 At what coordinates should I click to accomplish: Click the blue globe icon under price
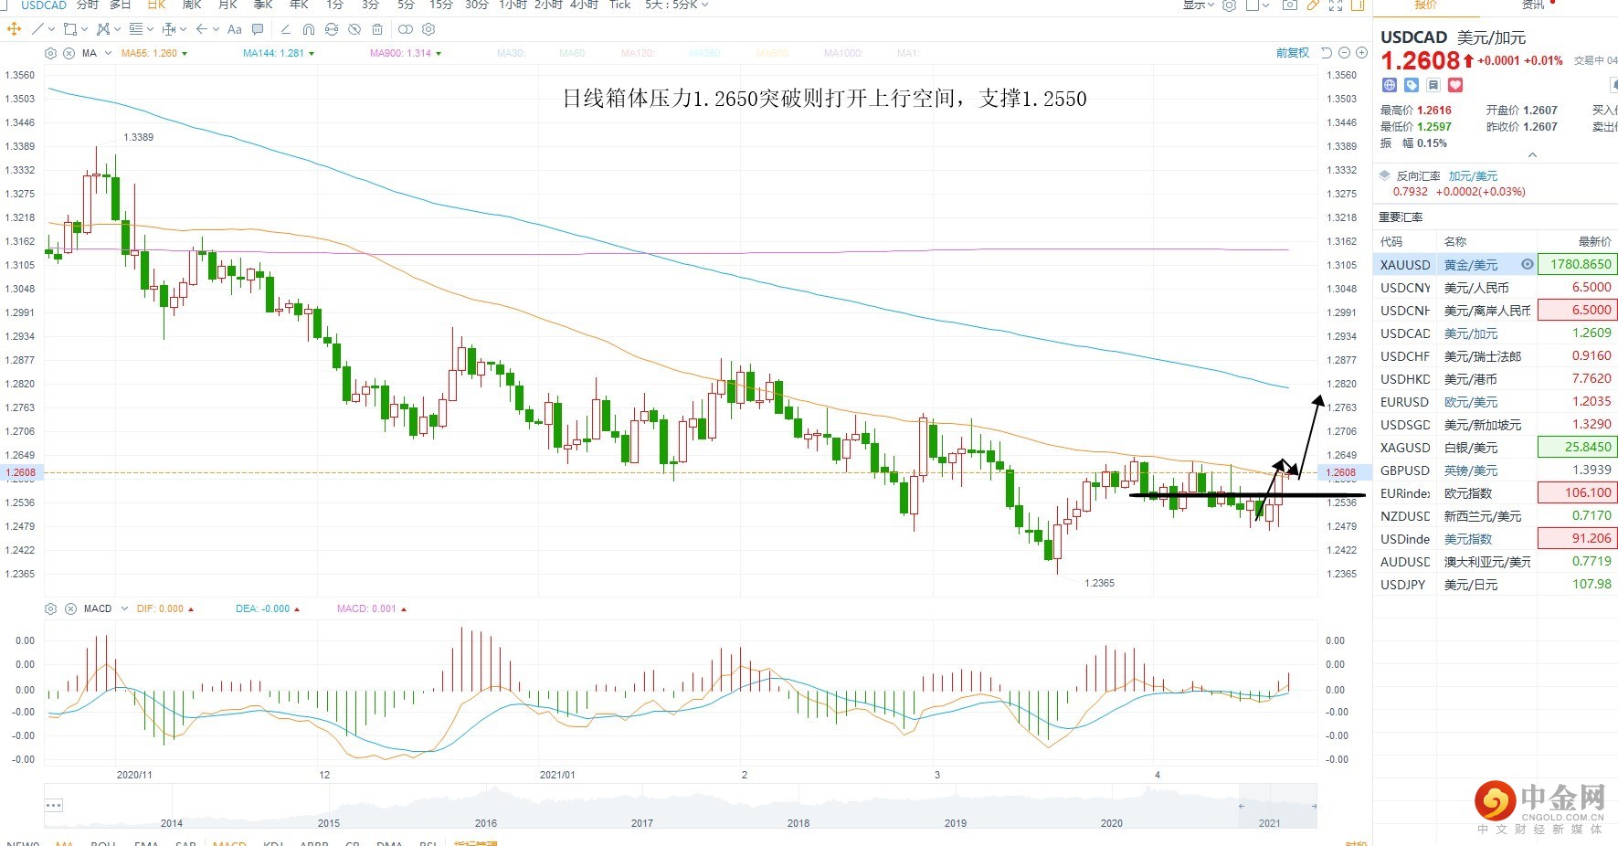click(x=1390, y=85)
